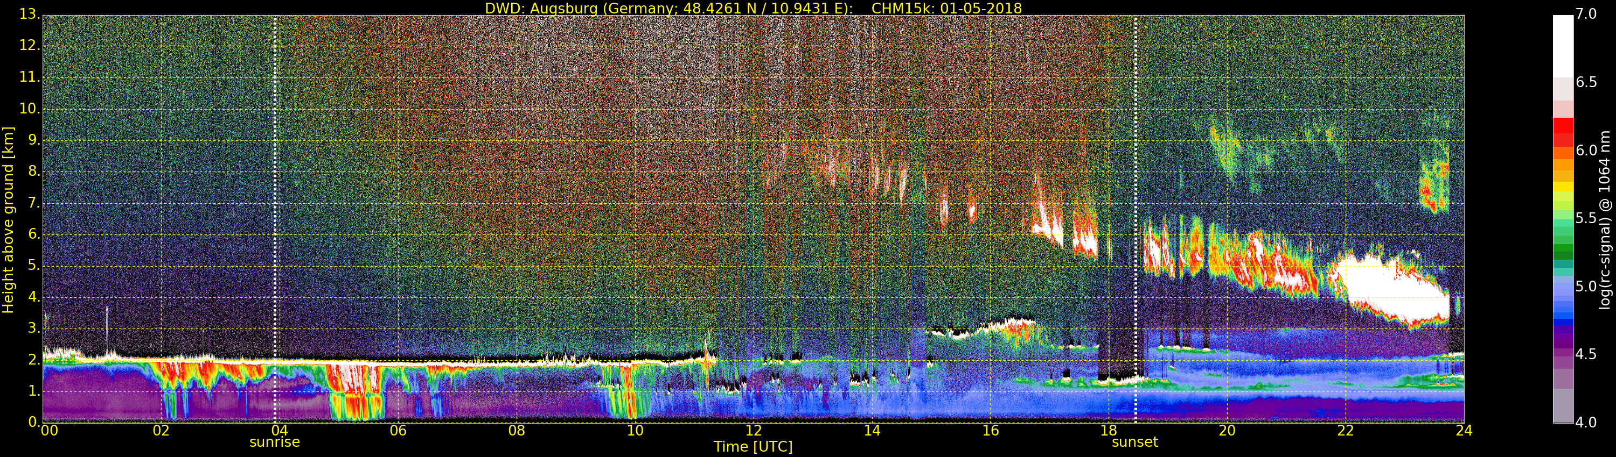Image resolution: width=1616 pixels, height=457 pixels.
Task: Click the plot title 'DWD: Augsburg (Germany; 48.4261 N / 10.9431 E)'
Action: pyautogui.click(x=668, y=8)
